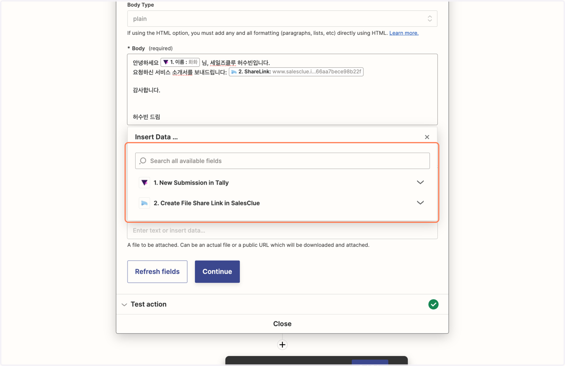Image resolution: width=565 pixels, height=366 pixels.
Task: Close the Insert Data panel
Action: (427, 137)
